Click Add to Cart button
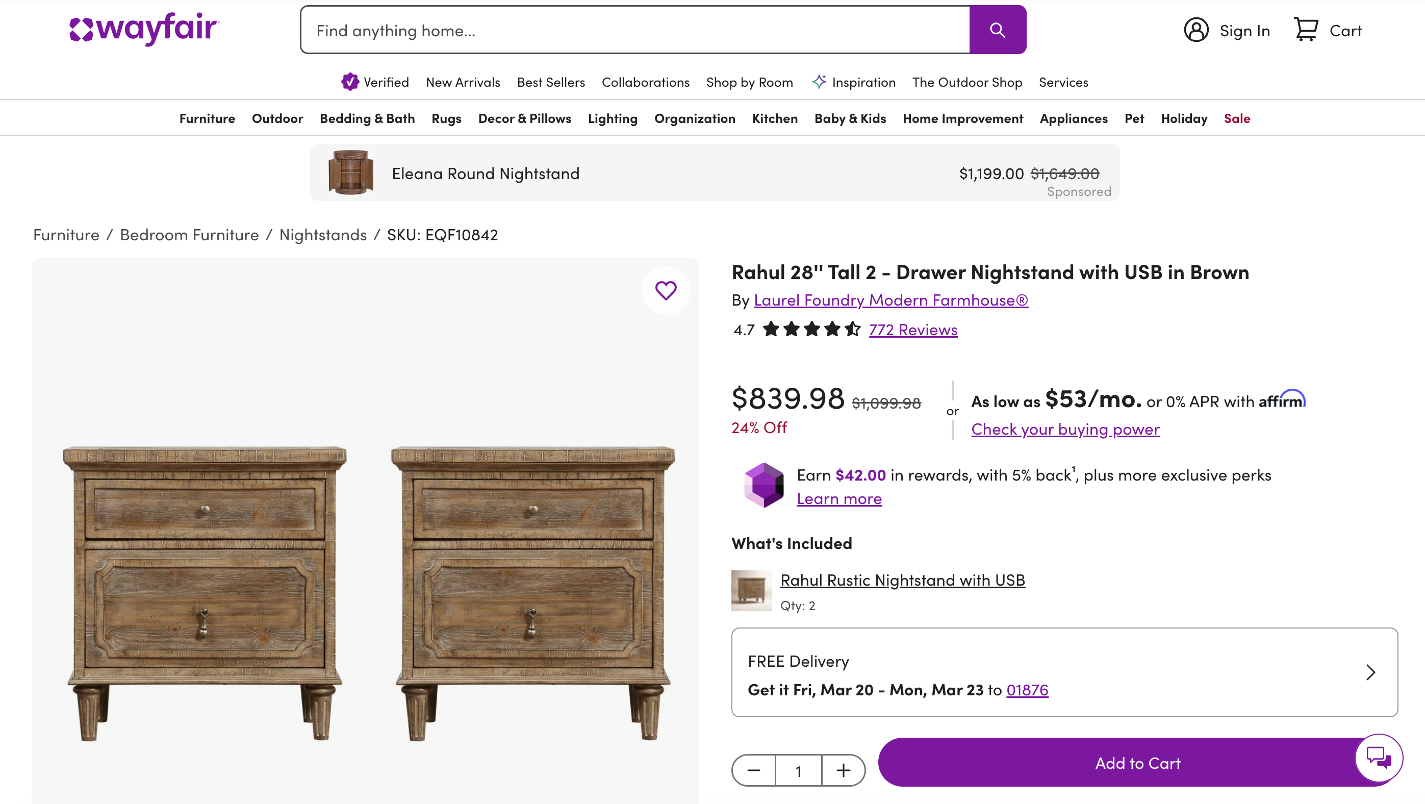This screenshot has height=804, width=1425. click(x=1137, y=763)
